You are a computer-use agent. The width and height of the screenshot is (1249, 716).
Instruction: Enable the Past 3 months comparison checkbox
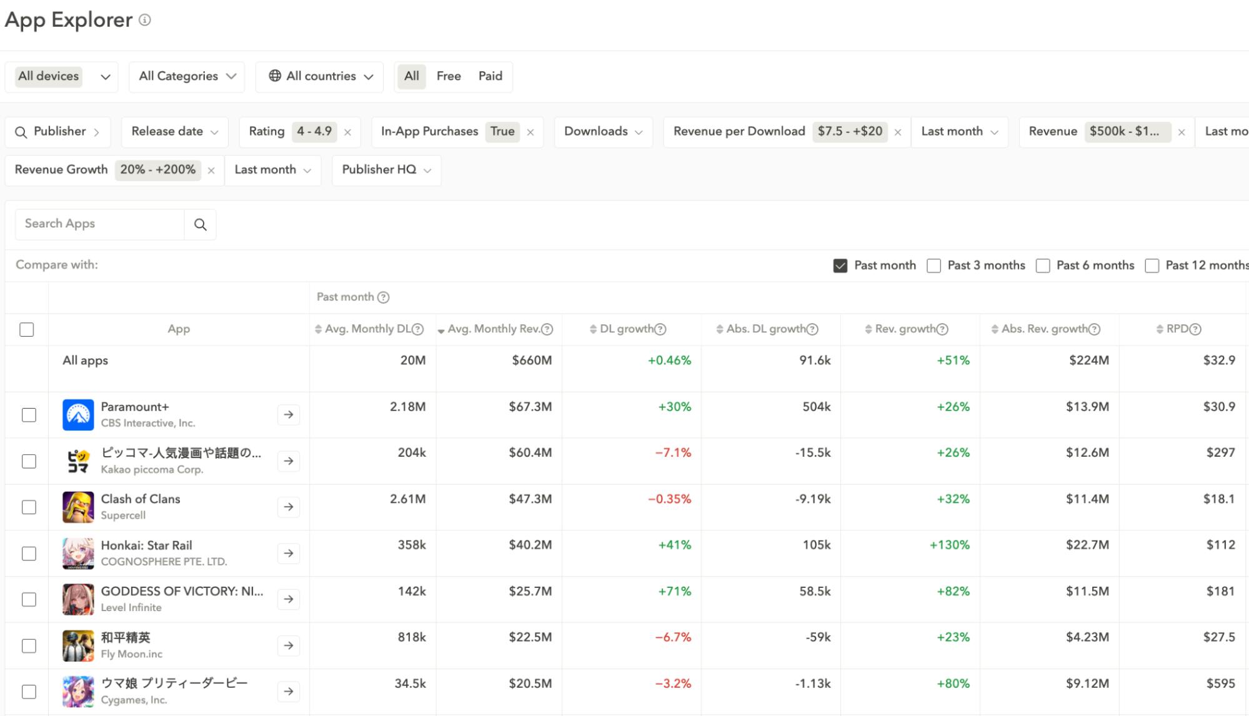point(934,266)
